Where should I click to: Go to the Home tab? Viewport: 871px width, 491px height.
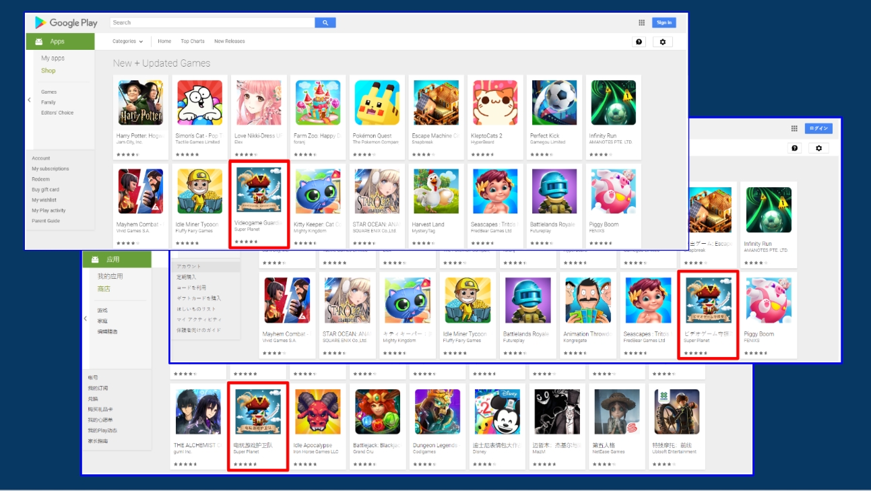point(164,41)
